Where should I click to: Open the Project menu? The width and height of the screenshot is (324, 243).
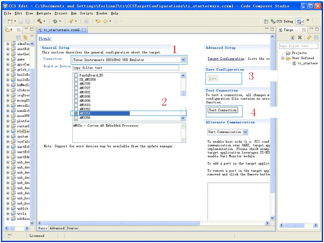(61, 13)
